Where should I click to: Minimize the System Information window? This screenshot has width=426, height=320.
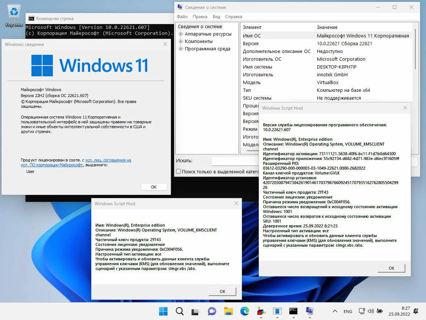378,7
